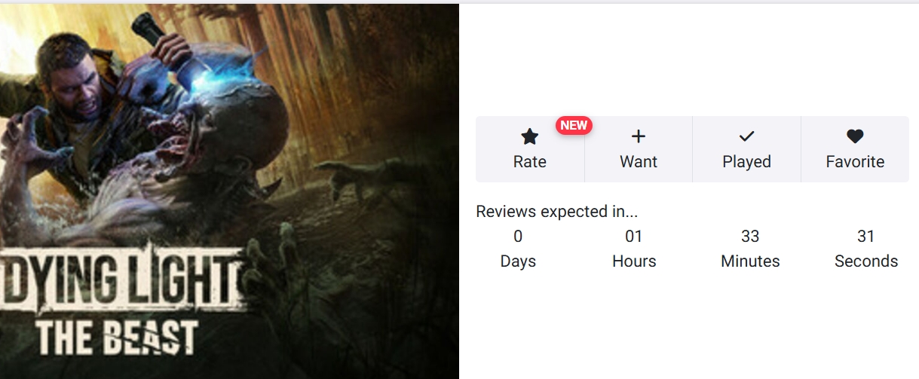Click the checkmark icon above Played
Image resolution: width=919 pixels, height=379 pixels.
[x=746, y=136]
